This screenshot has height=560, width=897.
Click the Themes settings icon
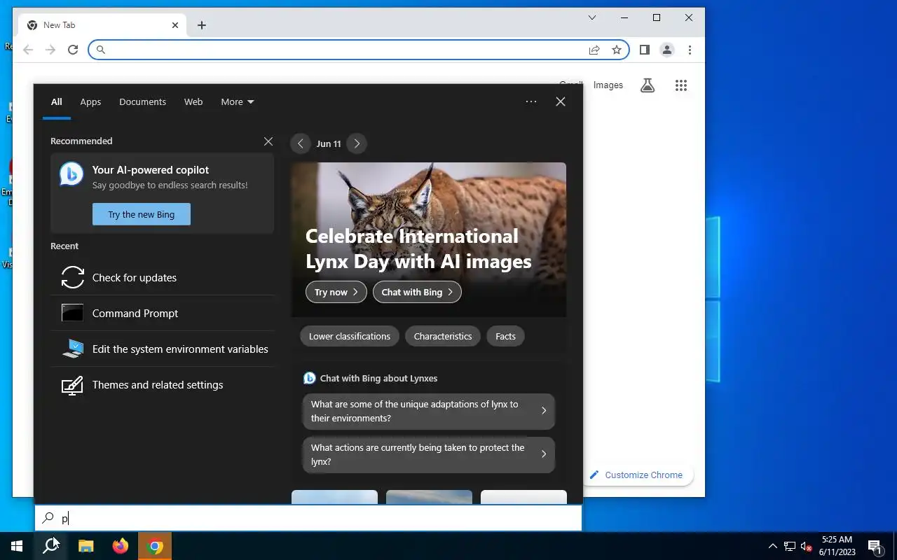(73, 385)
